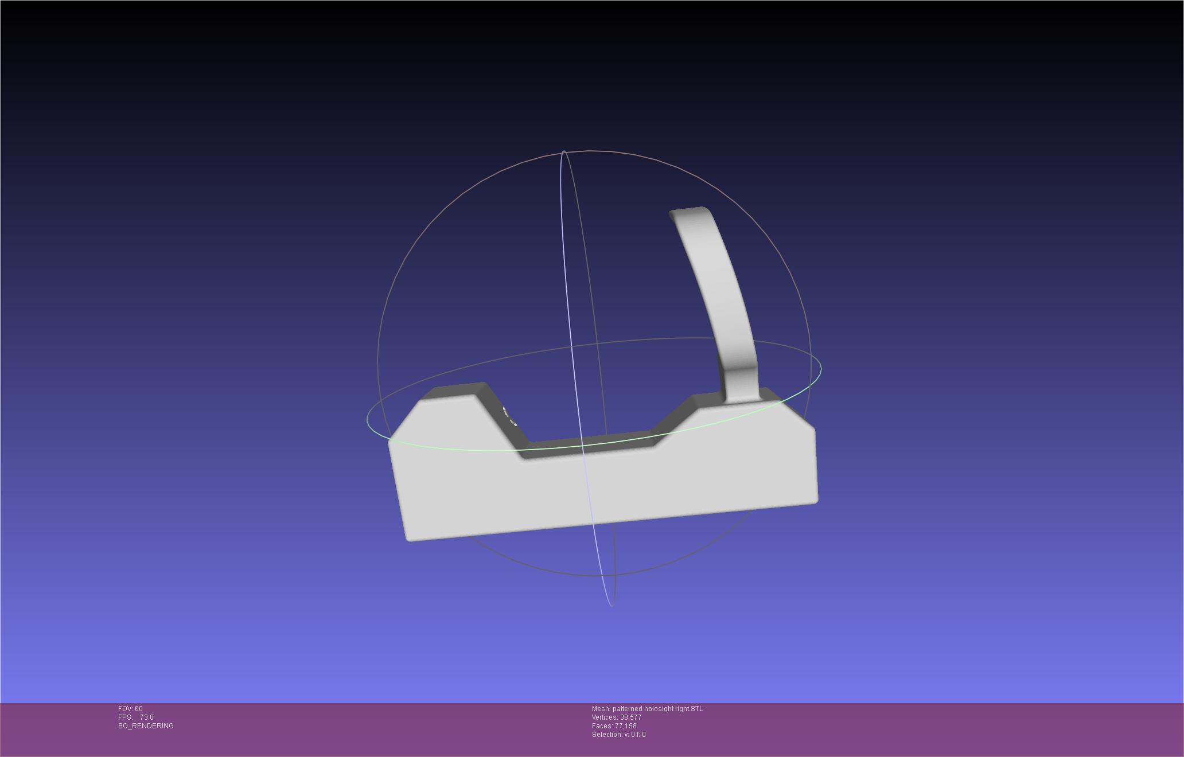Click the FPS 73.0 readout
The width and height of the screenshot is (1184, 757).
[136, 717]
